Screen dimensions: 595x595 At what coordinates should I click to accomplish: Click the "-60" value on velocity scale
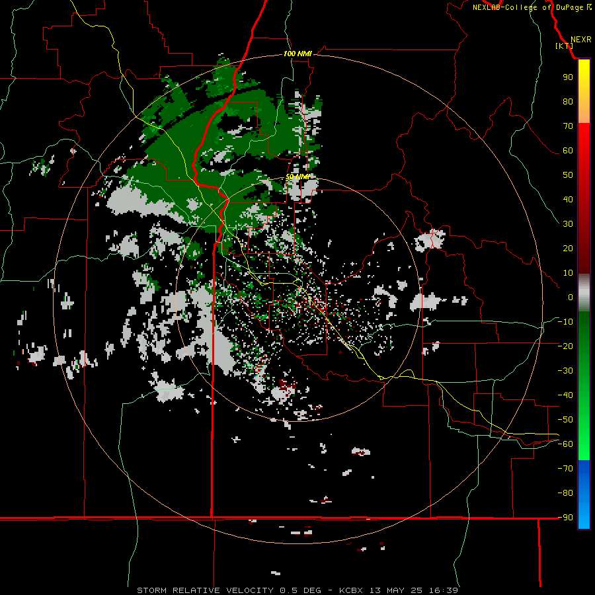pyautogui.click(x=565, y=444)
